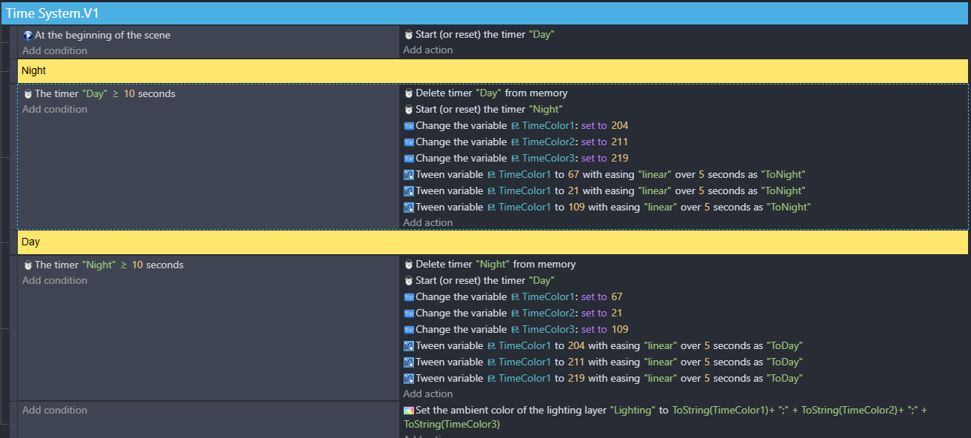The image size is (971, 438).
Task: Click the tween icon on the 'TimeColor1 to 67' action
Action: pos(409,175)
